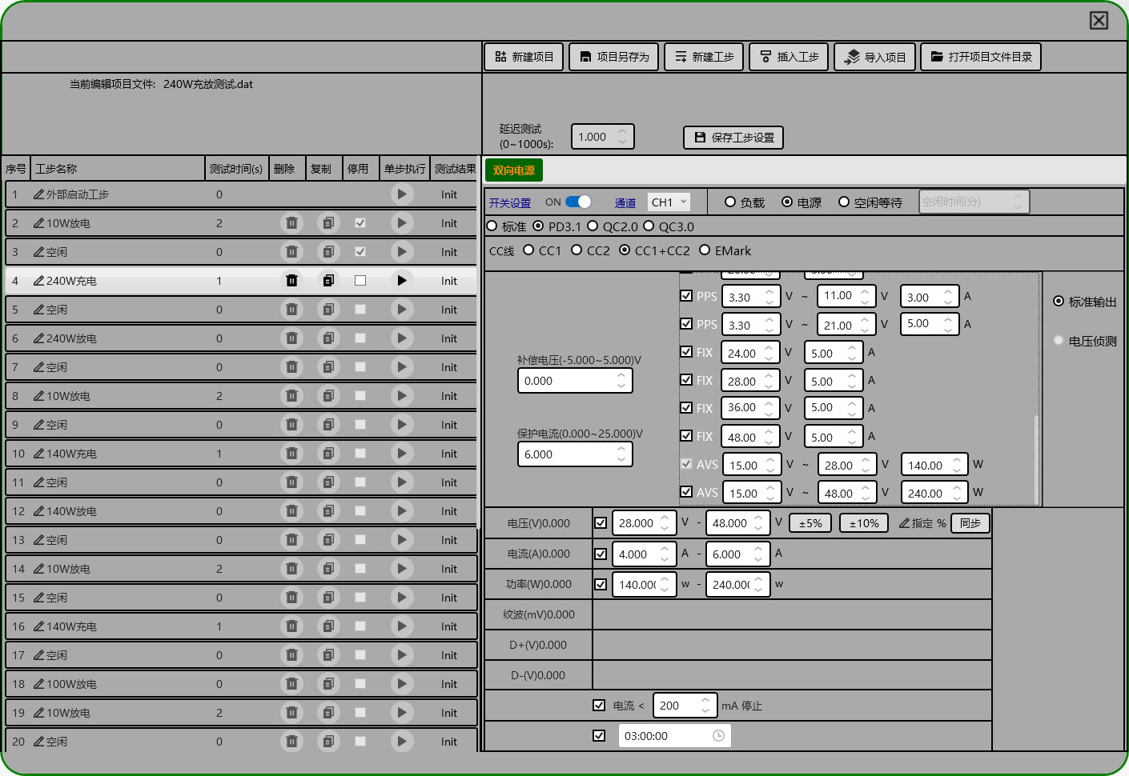The image size is (1129, 776).
Task: Click the 指定 % edit icon
Action: point(904,523)
